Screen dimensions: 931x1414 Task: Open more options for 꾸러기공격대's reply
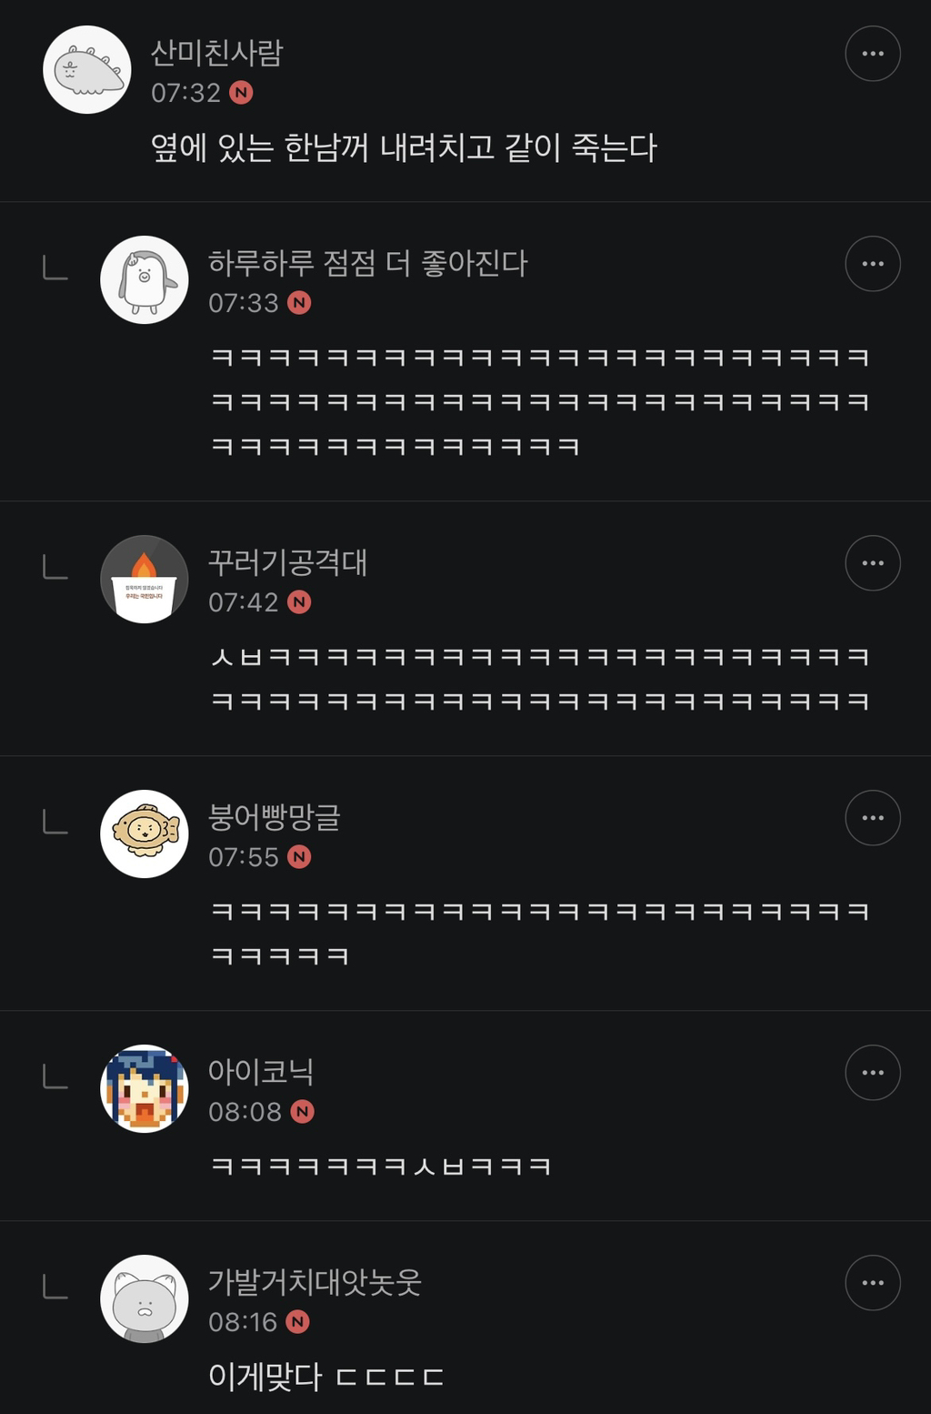873,563
